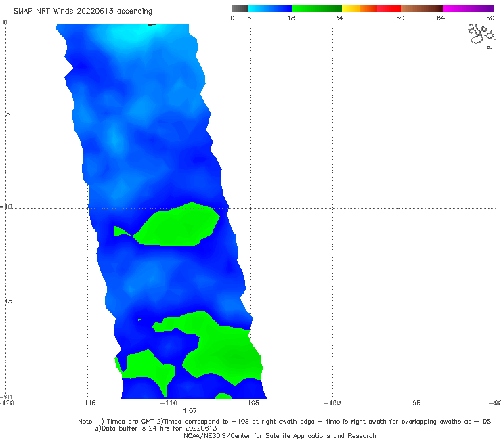Click the '64' label under the color bar
501x440 pixels.
[441, 18]
